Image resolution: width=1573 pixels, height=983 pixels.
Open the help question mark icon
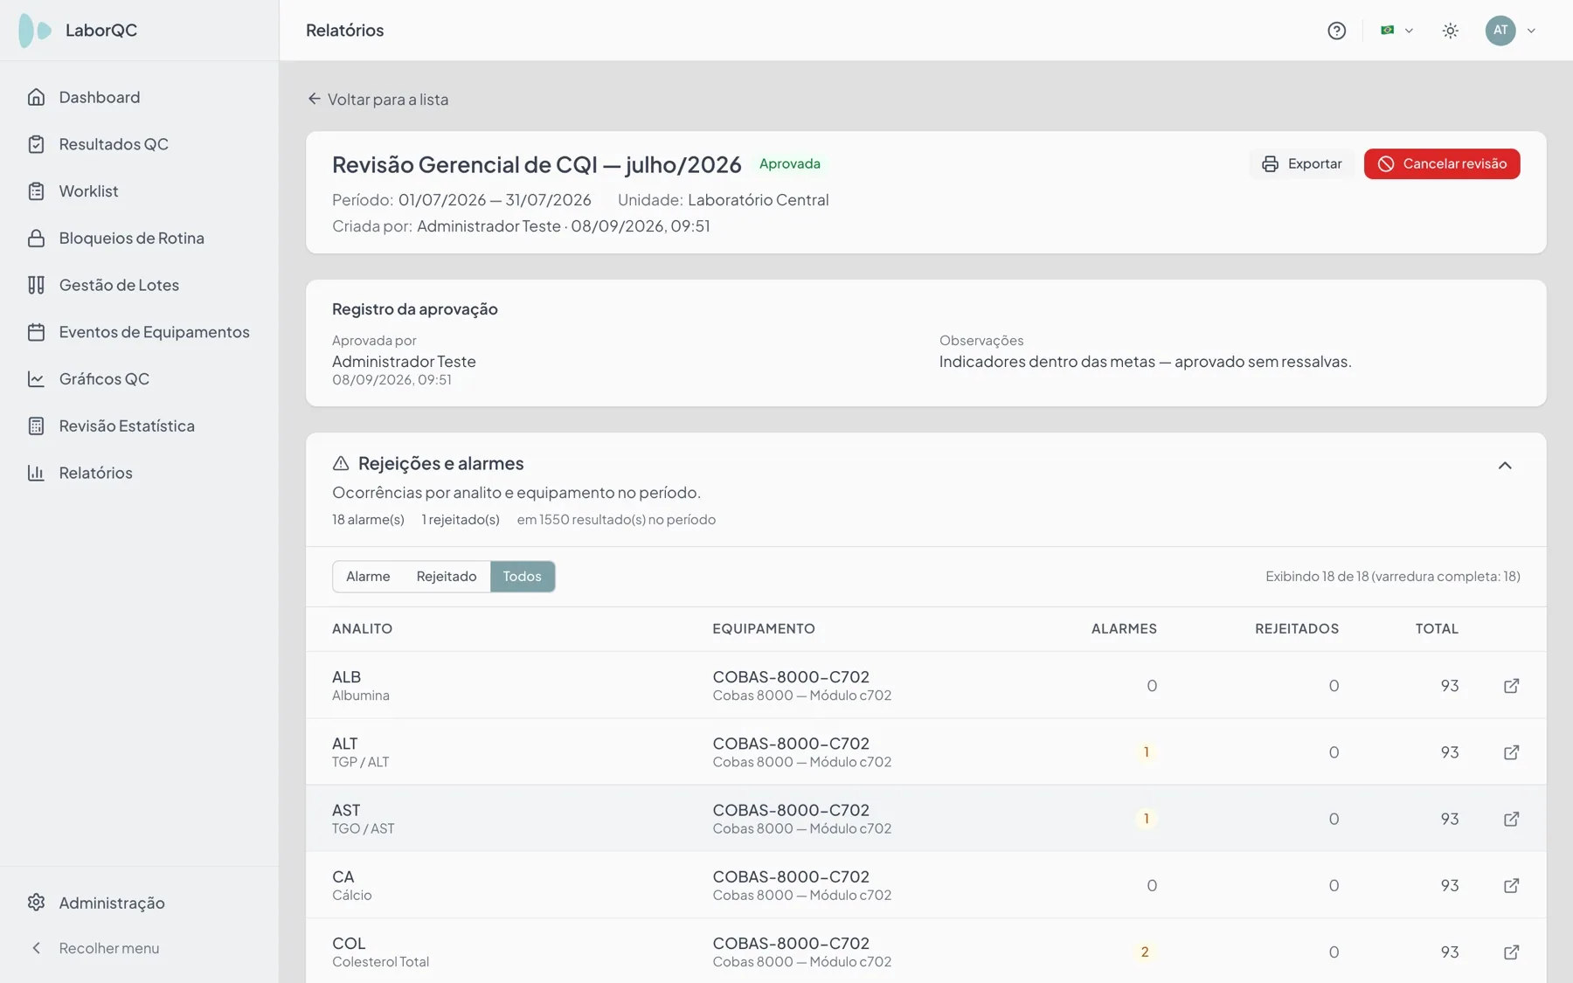point(1336,31)
